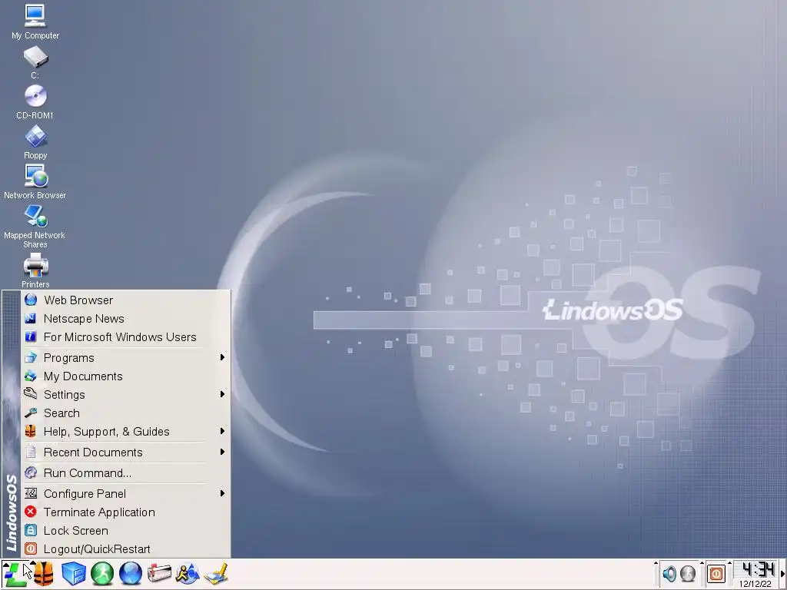
Task: Click the red X Terminate Application icon
Action: [x=31, y=512]
